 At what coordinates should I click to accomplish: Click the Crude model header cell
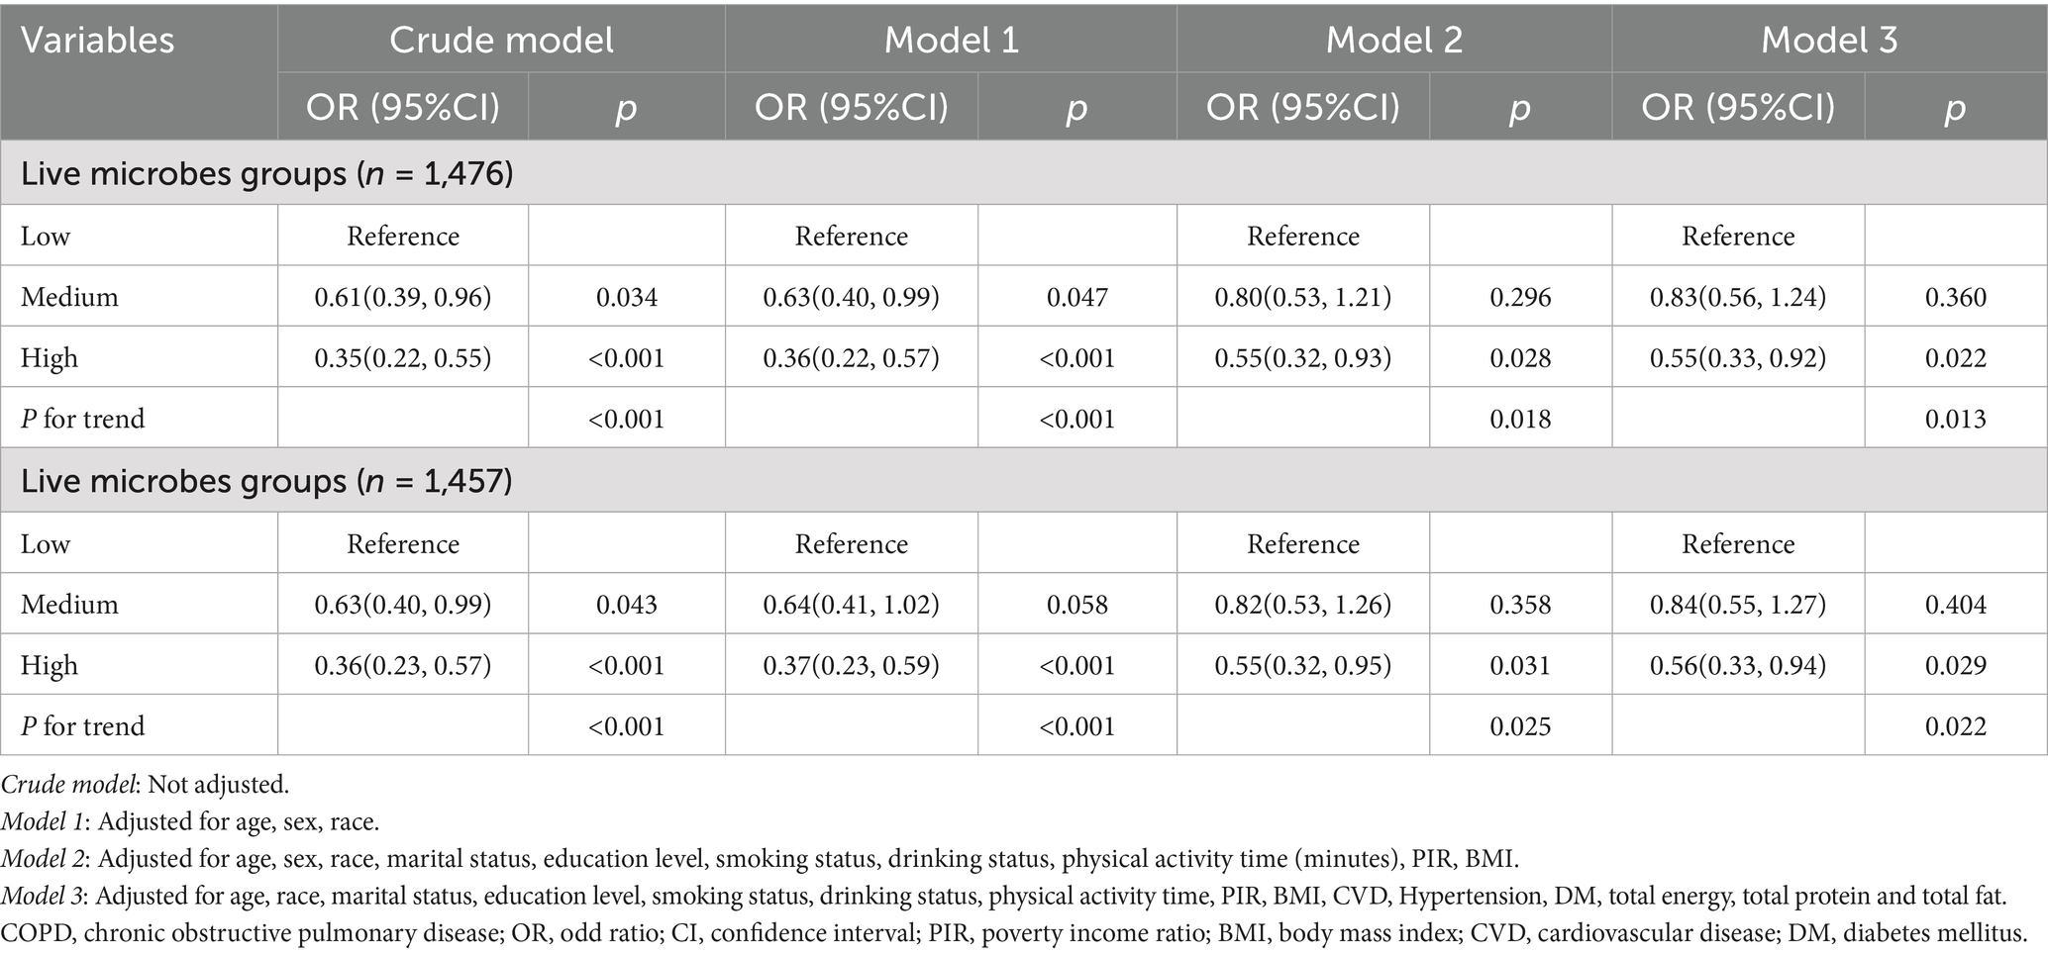[501, 41]
